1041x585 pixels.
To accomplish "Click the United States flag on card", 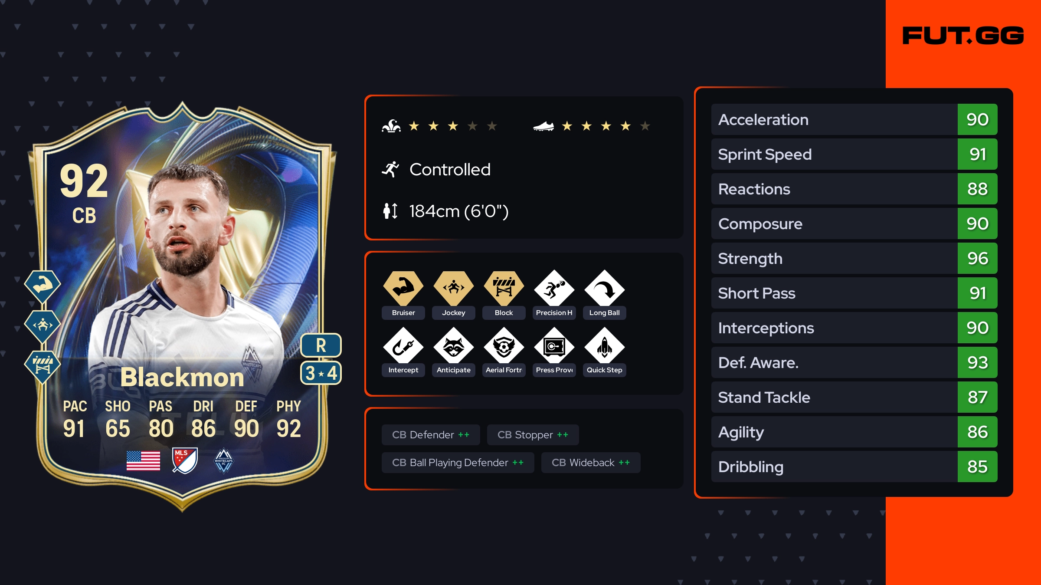I will tap(143, 461).
